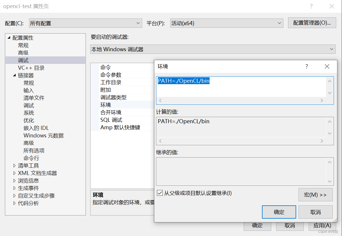Select the 系统 item under 链接器

[x=28, y=113]
